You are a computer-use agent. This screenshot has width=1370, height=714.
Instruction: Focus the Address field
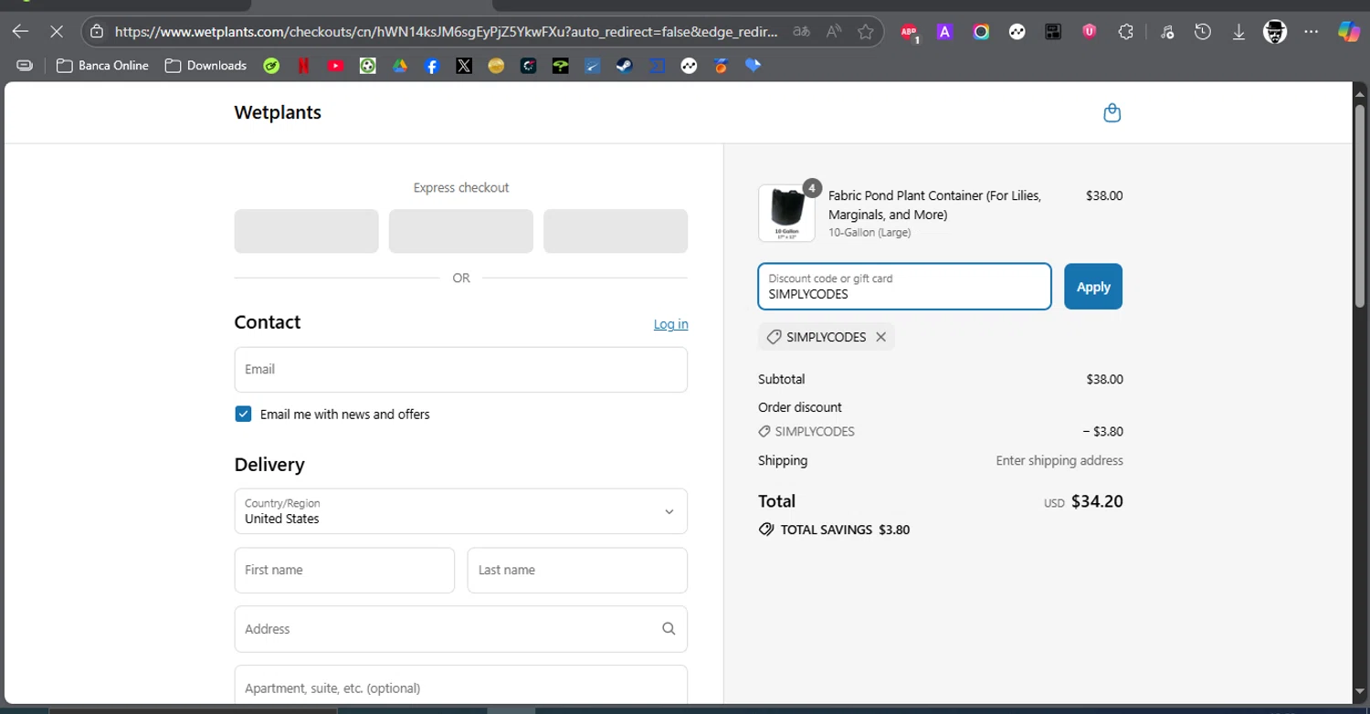pos(460,629)
